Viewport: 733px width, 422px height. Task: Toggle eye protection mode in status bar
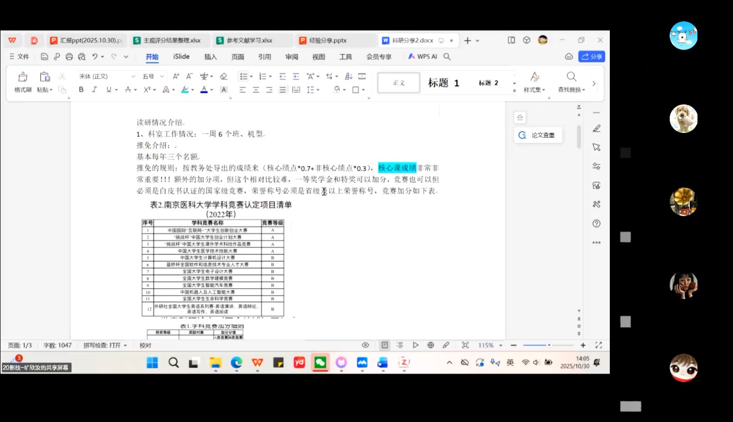pos(365,345)
